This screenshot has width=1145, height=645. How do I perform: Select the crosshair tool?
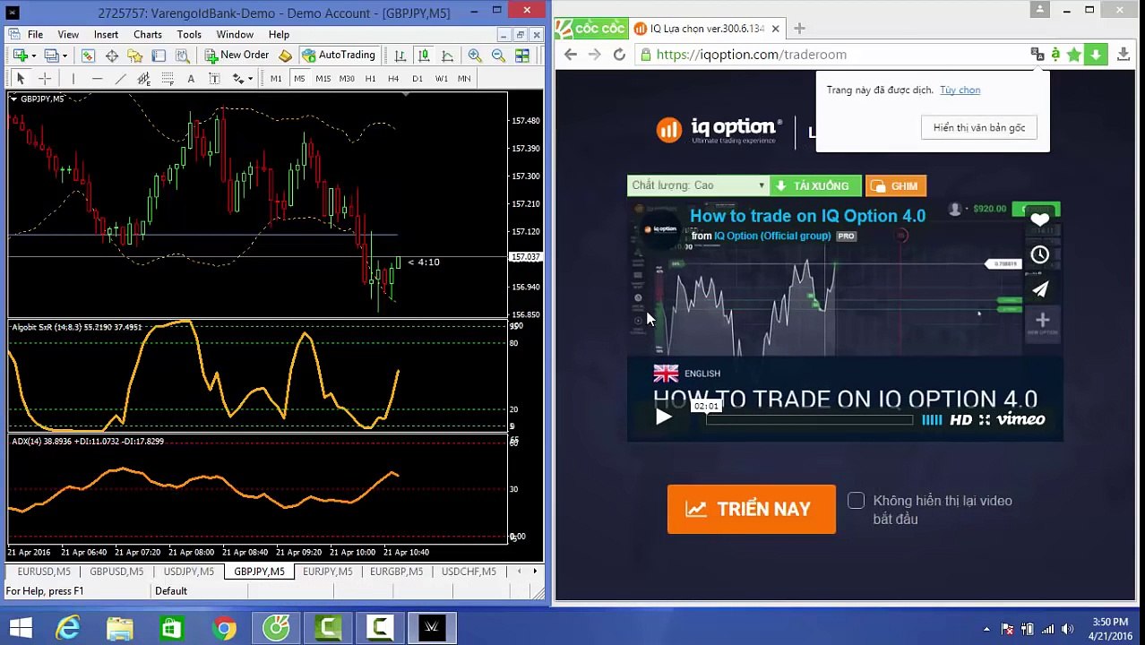(x=45, y=79)
